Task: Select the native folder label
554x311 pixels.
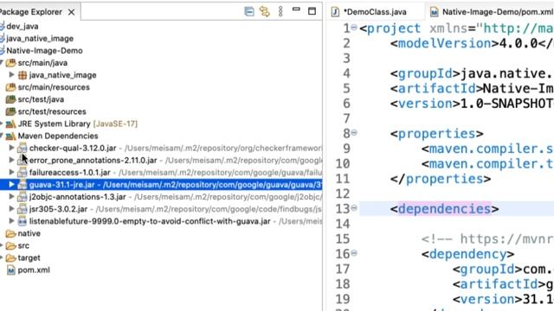Action: (29, 233)
